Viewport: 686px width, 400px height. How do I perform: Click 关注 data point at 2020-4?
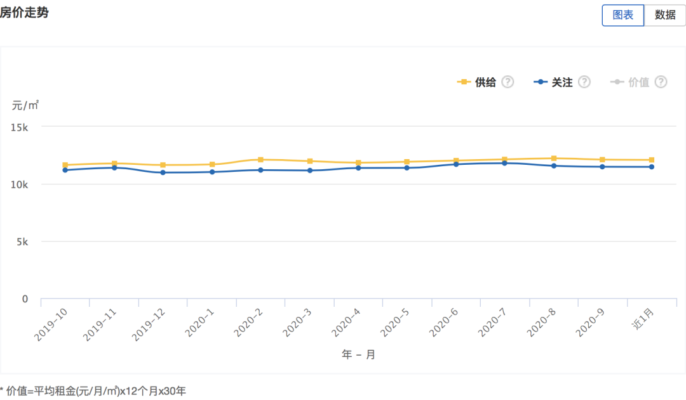point(358,168)
